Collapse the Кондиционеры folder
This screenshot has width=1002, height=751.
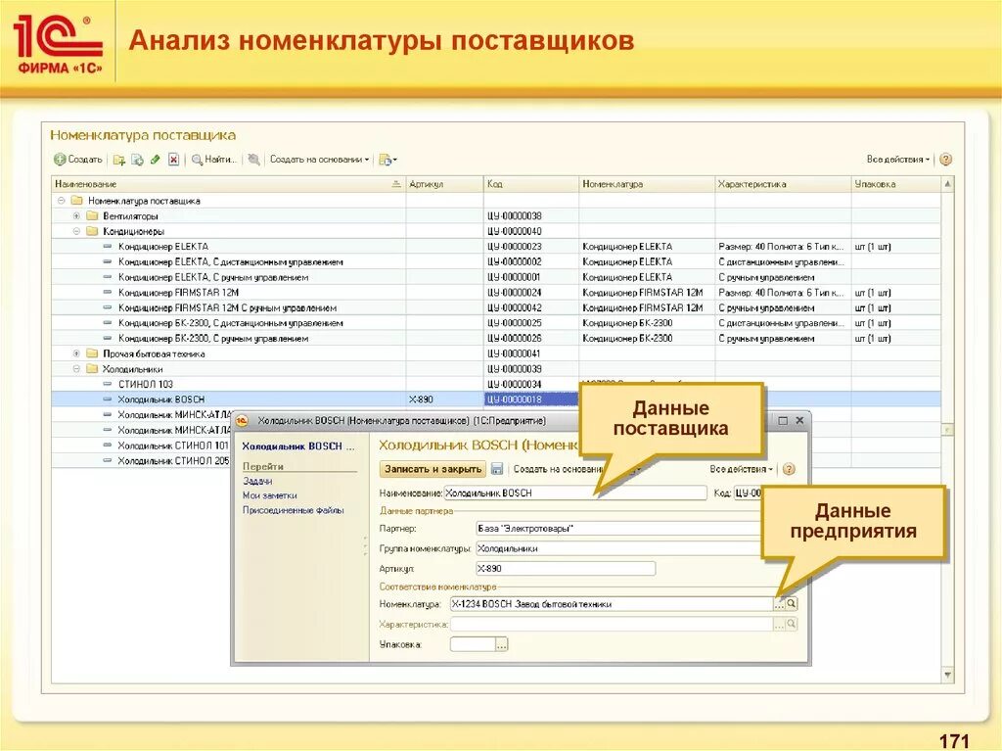tap(76, 232)
